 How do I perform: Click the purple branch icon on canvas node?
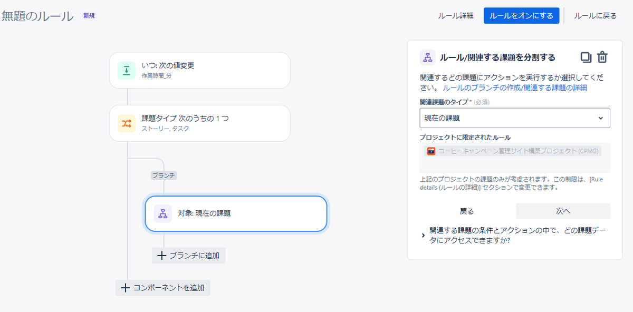[x=162, y=213]
